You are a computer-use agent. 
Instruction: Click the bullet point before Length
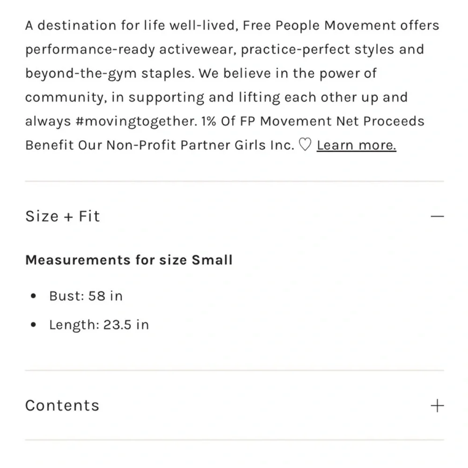click(33, 325)
